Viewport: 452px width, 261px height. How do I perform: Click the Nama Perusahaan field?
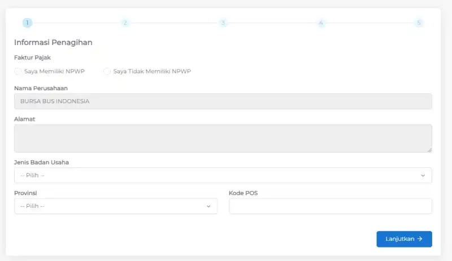pos(223,101)
